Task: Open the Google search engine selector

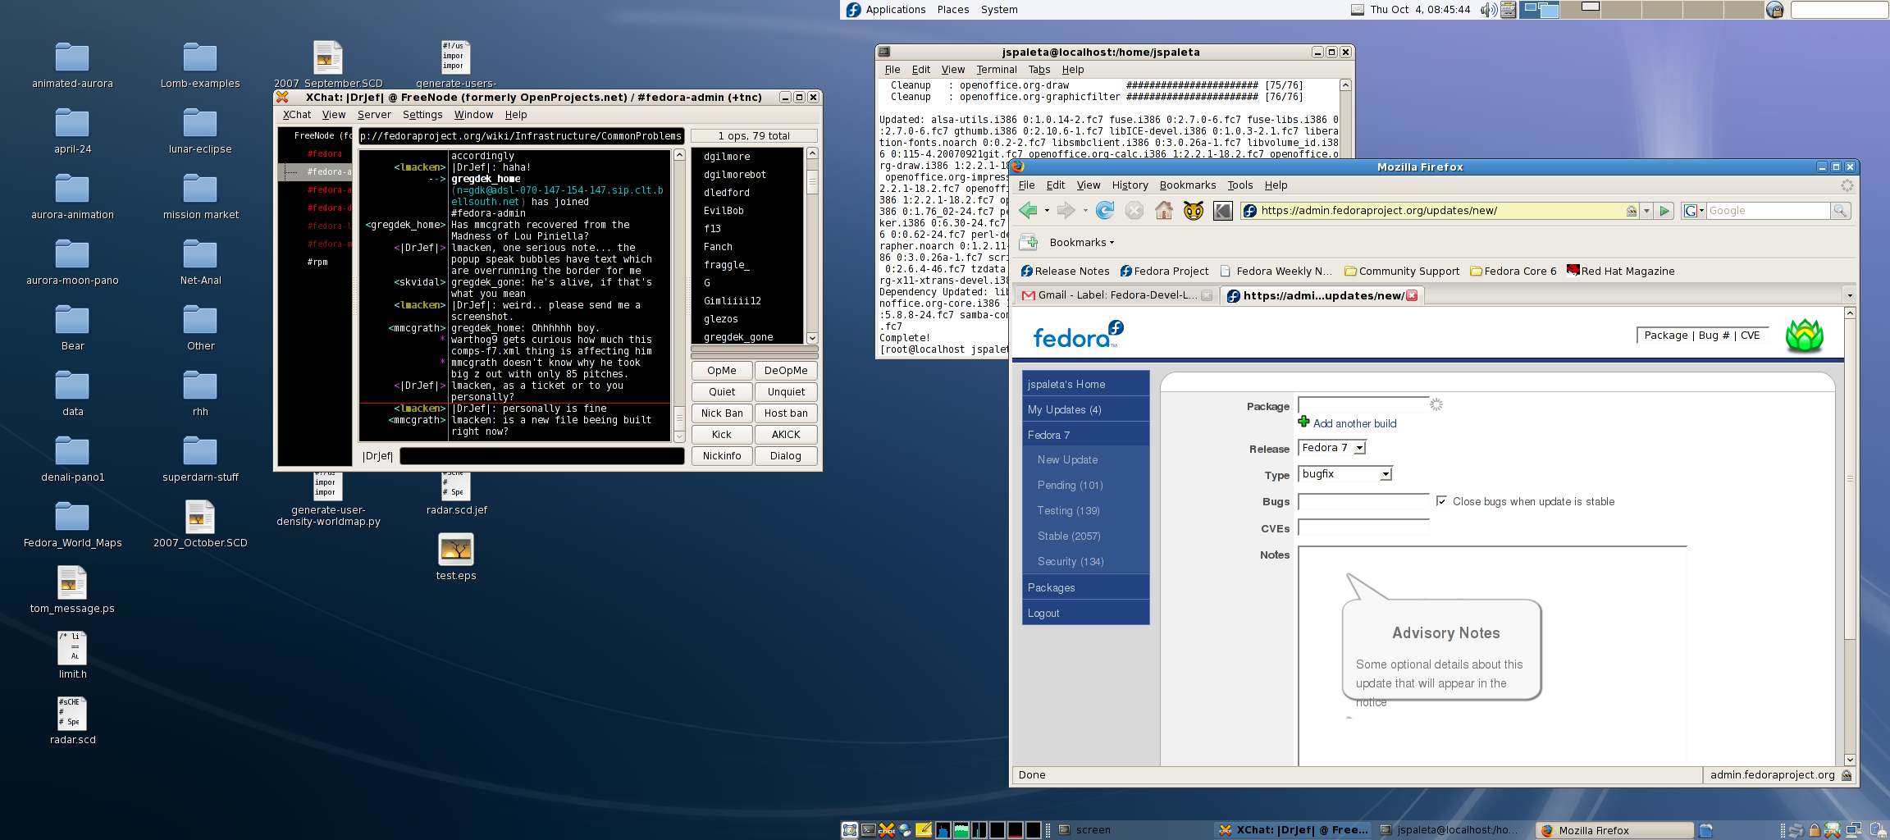Action: (1694, 211)
